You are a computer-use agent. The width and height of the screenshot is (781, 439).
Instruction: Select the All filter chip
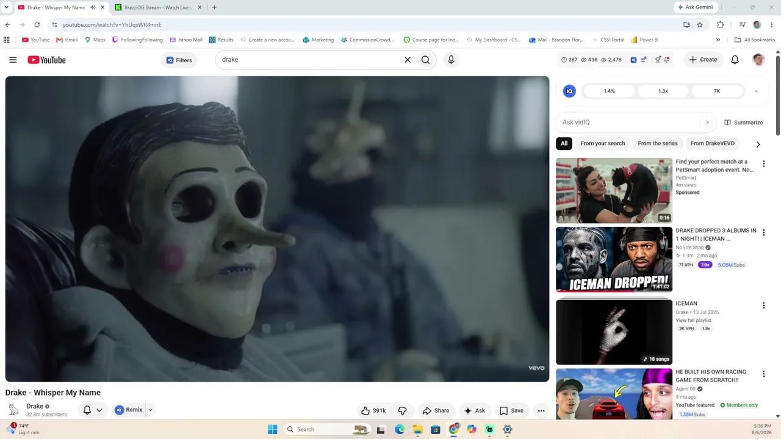(x=564, y=143)
